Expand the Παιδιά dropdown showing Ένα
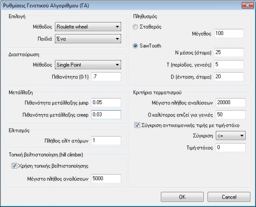Screen dimensions: 256x207 point(88,39)
